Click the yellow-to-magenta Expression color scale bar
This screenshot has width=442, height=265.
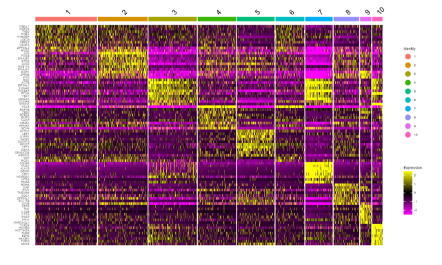click(408, 193)
